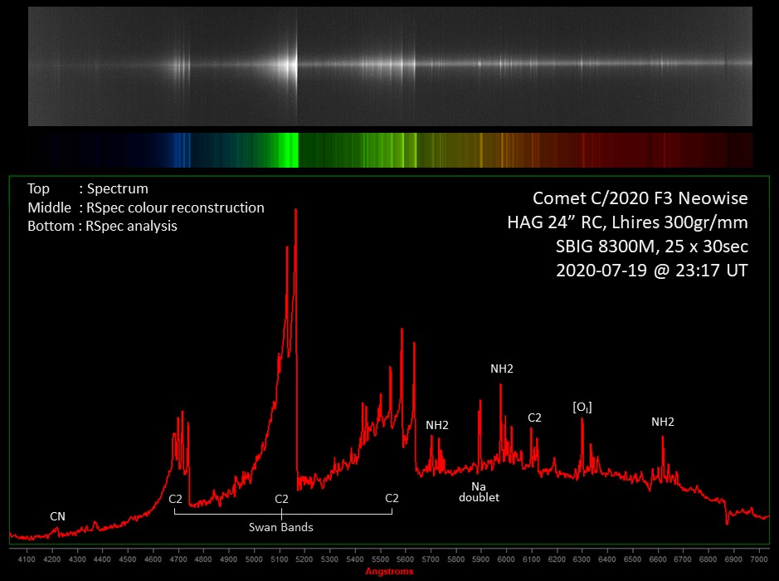Click the SBIG 8300M exposure text

click(x=640, y=247)
